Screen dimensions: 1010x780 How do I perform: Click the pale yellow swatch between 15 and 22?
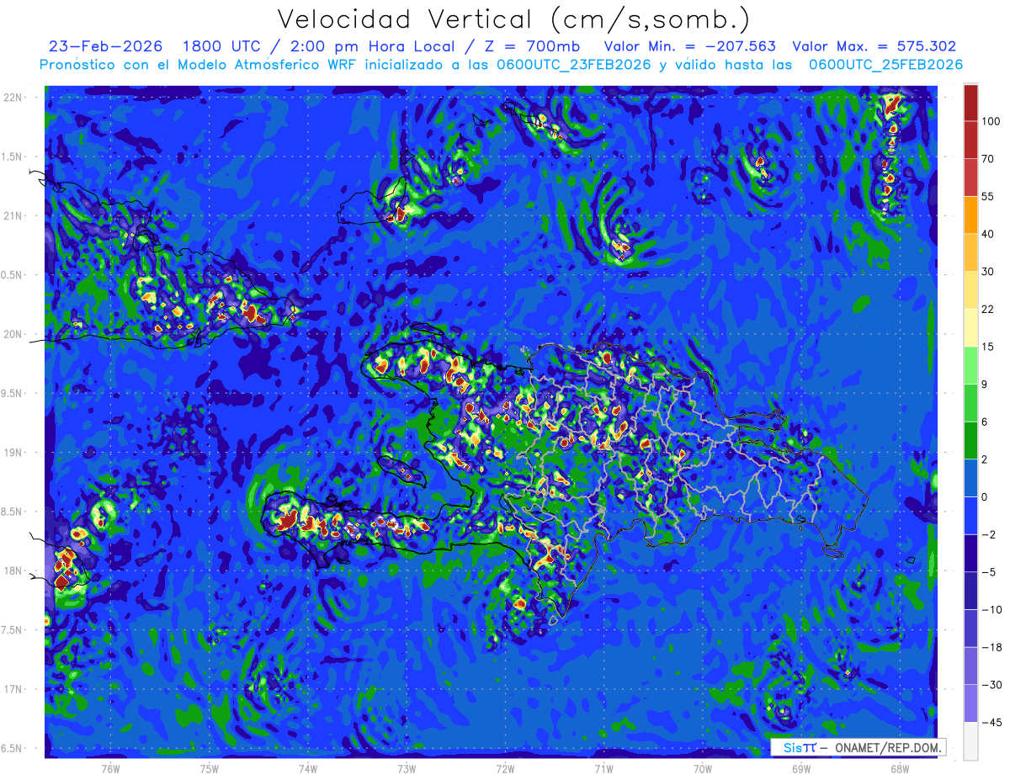pos(970,327)
